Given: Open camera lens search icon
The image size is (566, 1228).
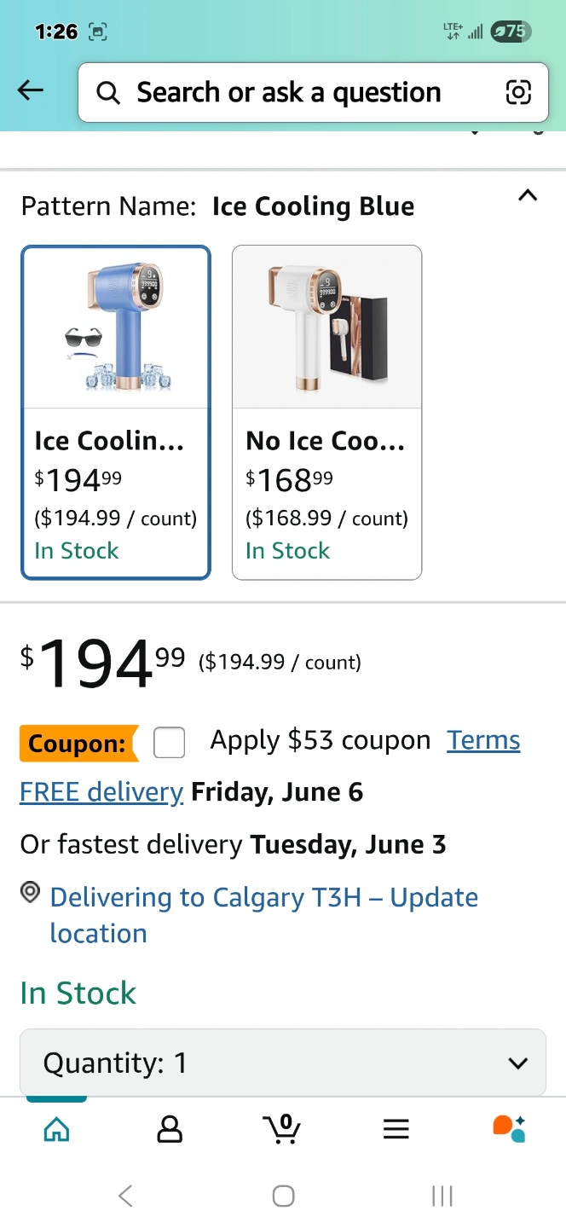Looking at the screenshot, I should point(518,92).
